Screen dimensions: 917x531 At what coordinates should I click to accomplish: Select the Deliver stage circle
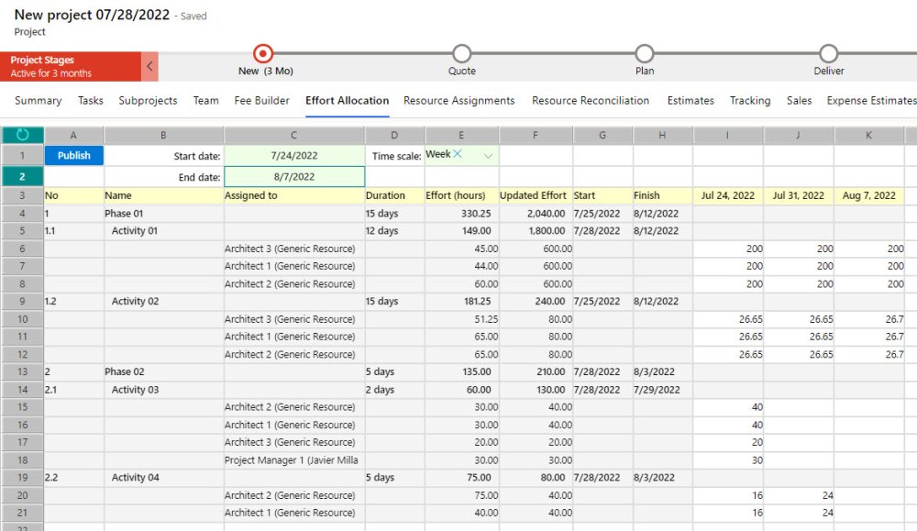[828, 54]
